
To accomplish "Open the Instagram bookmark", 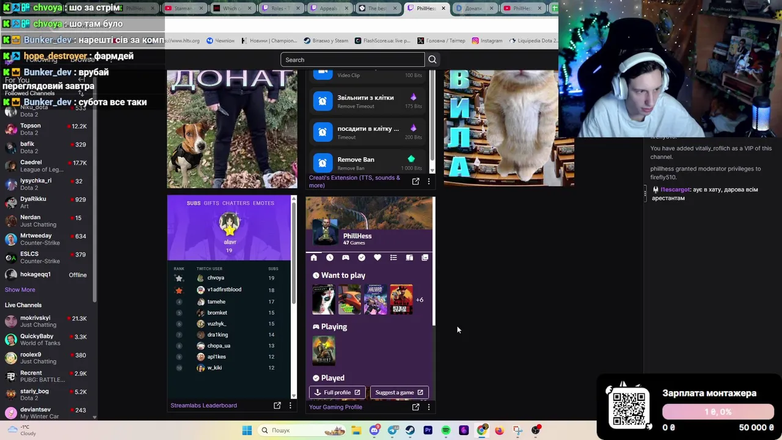I will tap(487, 40).
